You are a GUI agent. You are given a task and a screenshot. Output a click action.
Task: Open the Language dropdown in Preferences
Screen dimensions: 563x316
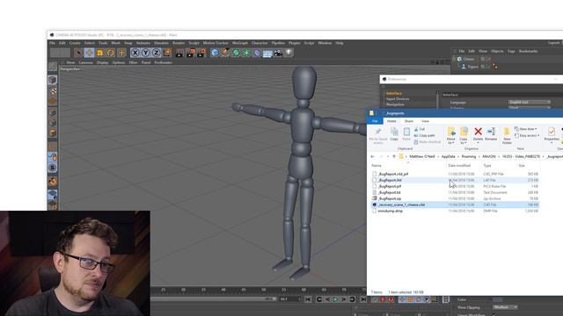click(x=530, y=102)
